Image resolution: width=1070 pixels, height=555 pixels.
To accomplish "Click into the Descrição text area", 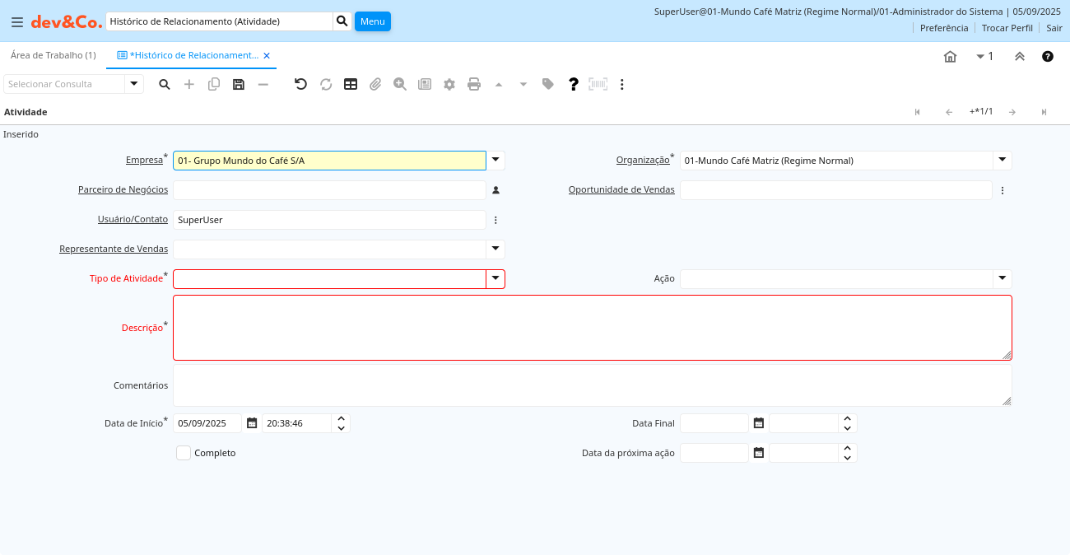I will 592,328.
